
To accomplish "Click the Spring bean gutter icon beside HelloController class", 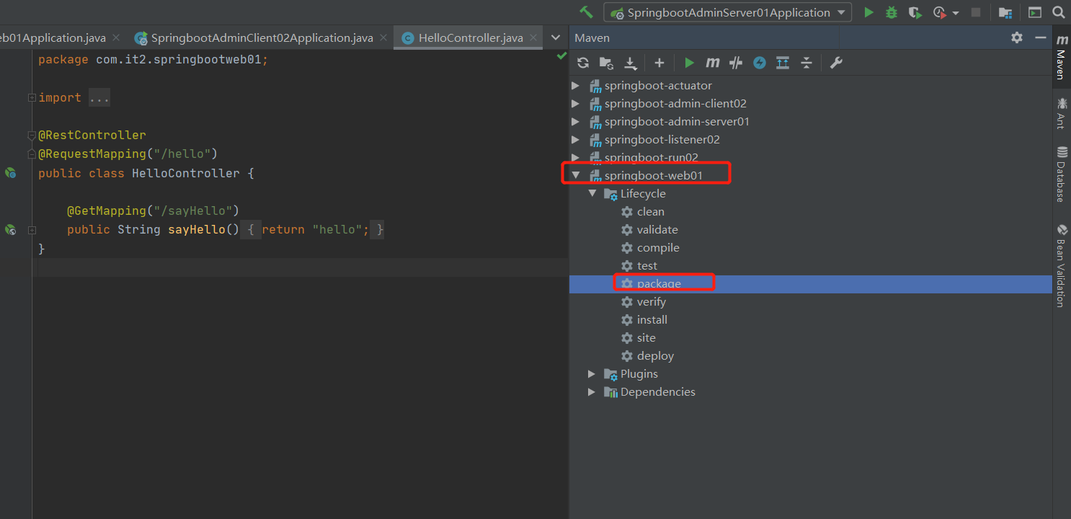I will pyautogui.click(x=10, y=173).
